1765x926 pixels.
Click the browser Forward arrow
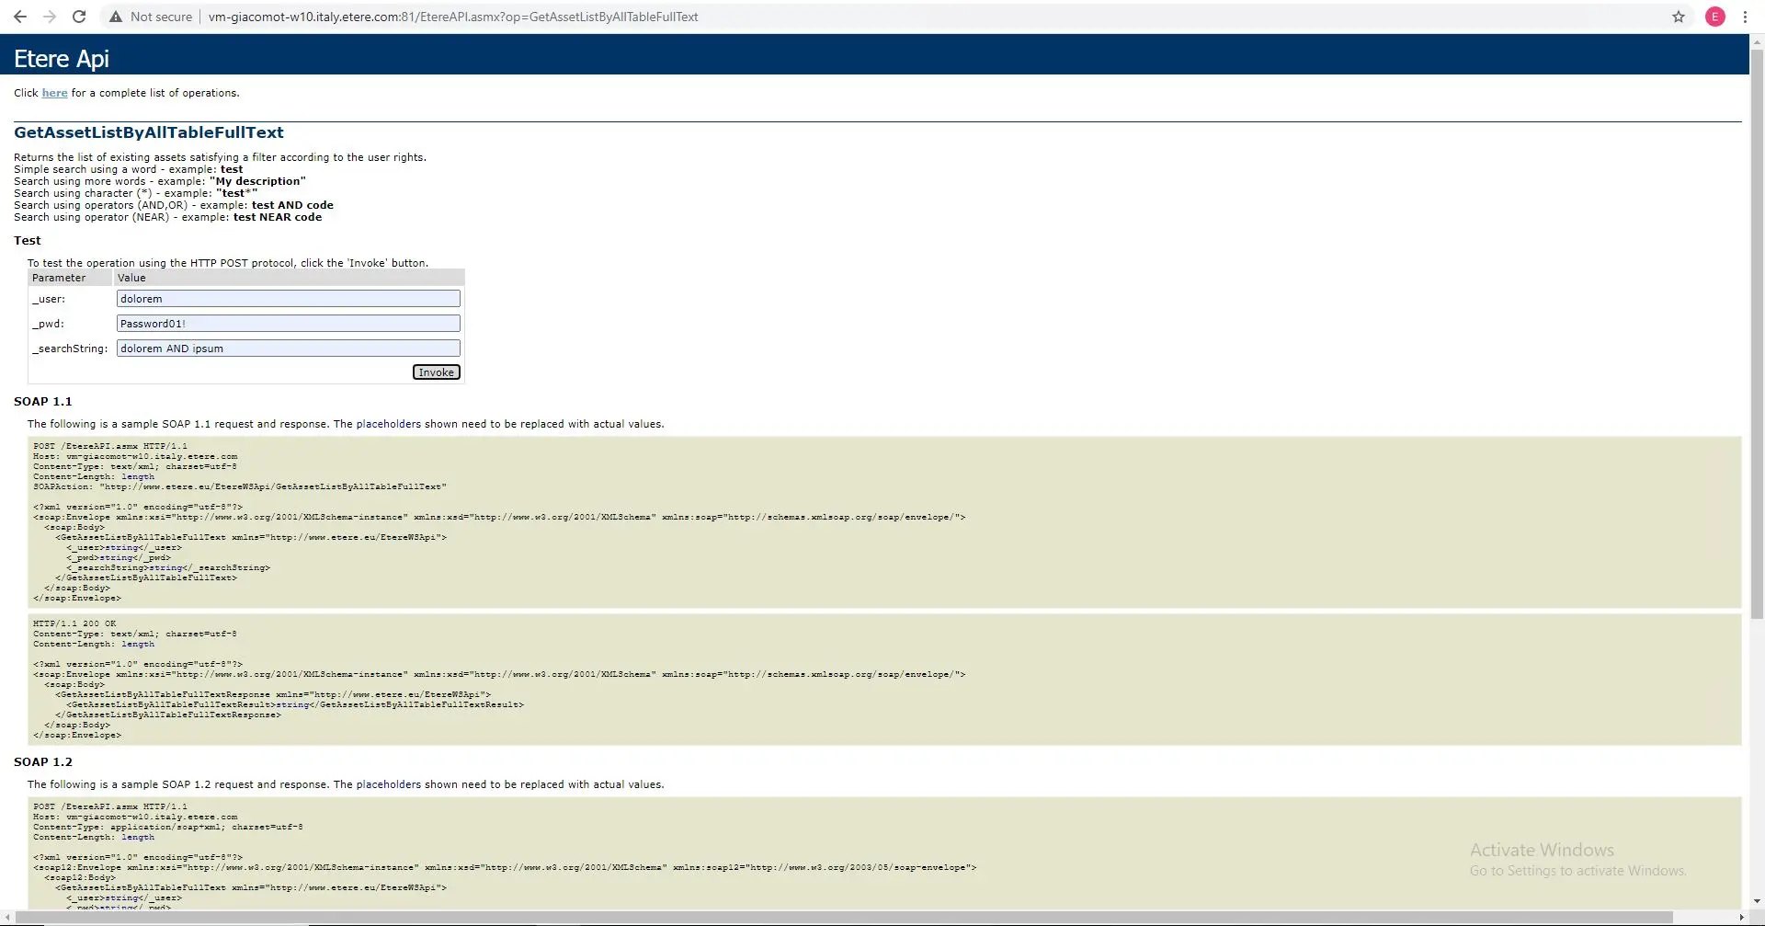(50, 17)
